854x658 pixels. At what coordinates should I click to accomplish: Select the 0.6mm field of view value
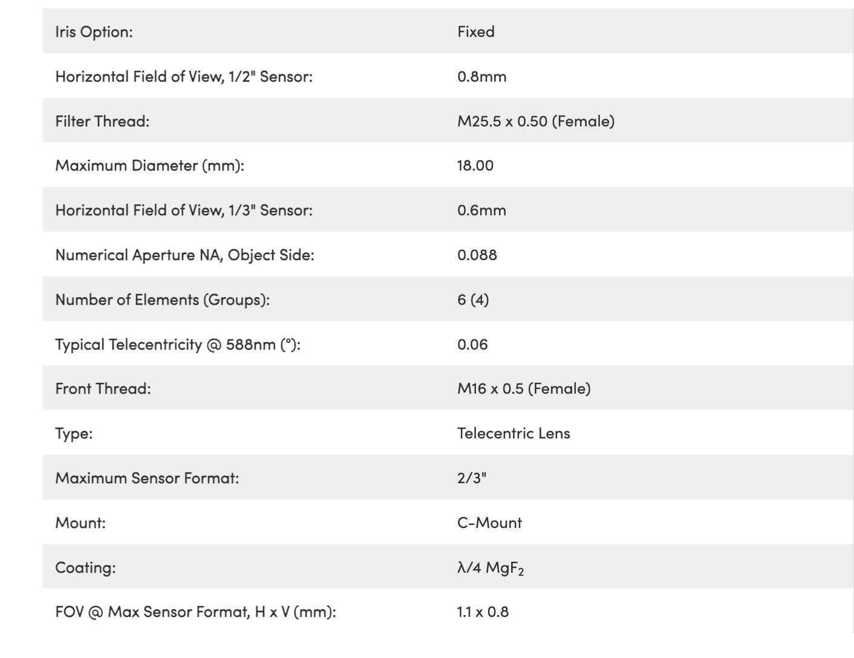(x=482, y=210)
